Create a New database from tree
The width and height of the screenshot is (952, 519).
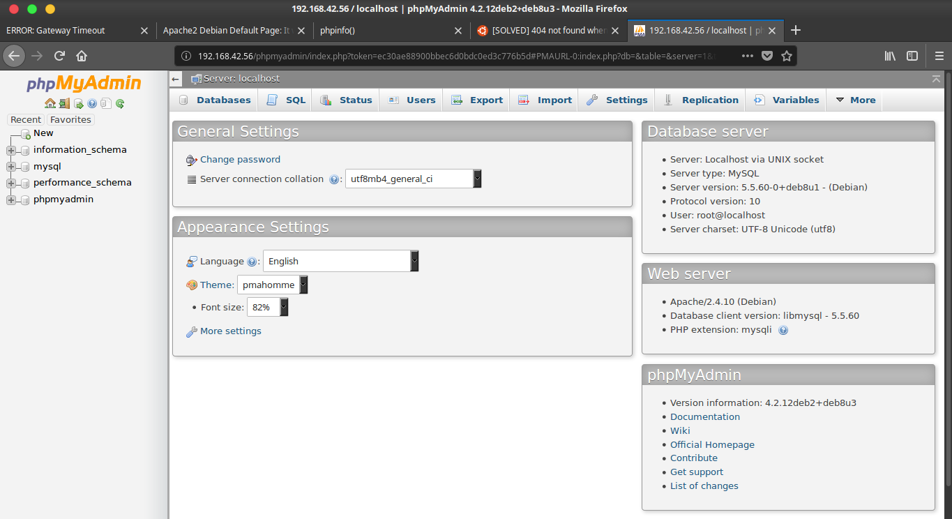click(43, 133)
